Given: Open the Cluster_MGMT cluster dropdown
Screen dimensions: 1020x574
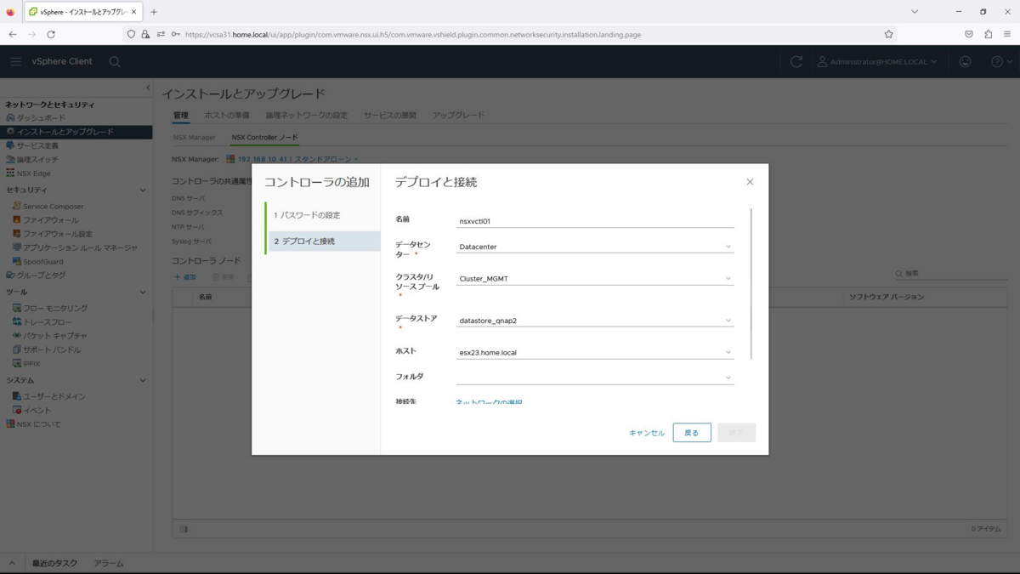Looking at the screenshot, I should coord(595,278).
